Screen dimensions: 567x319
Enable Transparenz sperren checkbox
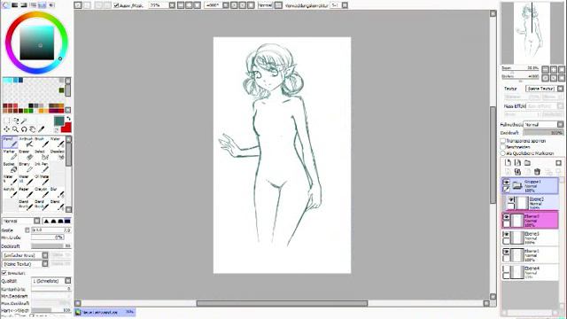tap(502, 141)
